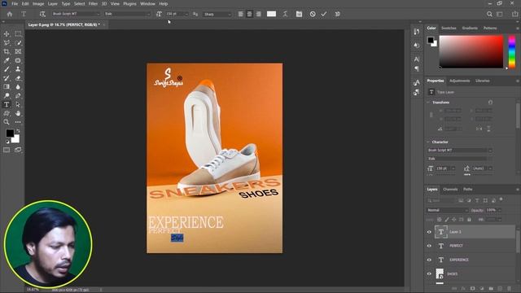
Task: Toggle text orientation icon
Action: [42, 14]
